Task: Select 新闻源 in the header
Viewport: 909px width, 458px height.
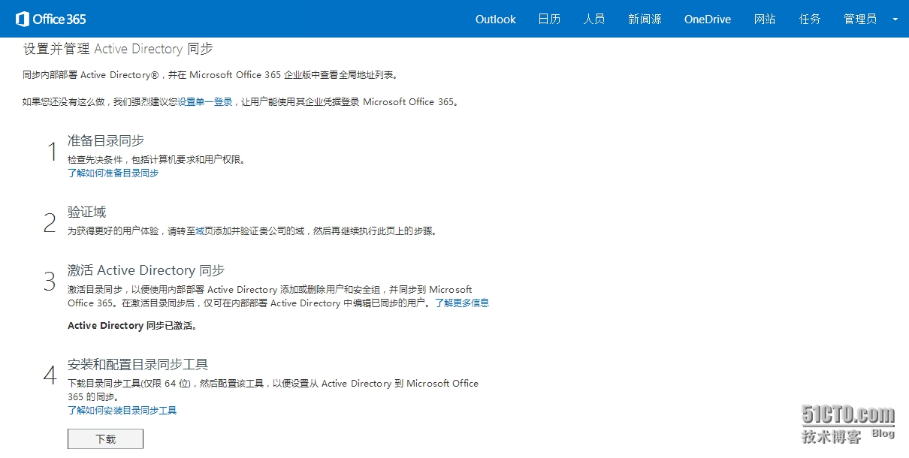Action: (x=645, y=20)
